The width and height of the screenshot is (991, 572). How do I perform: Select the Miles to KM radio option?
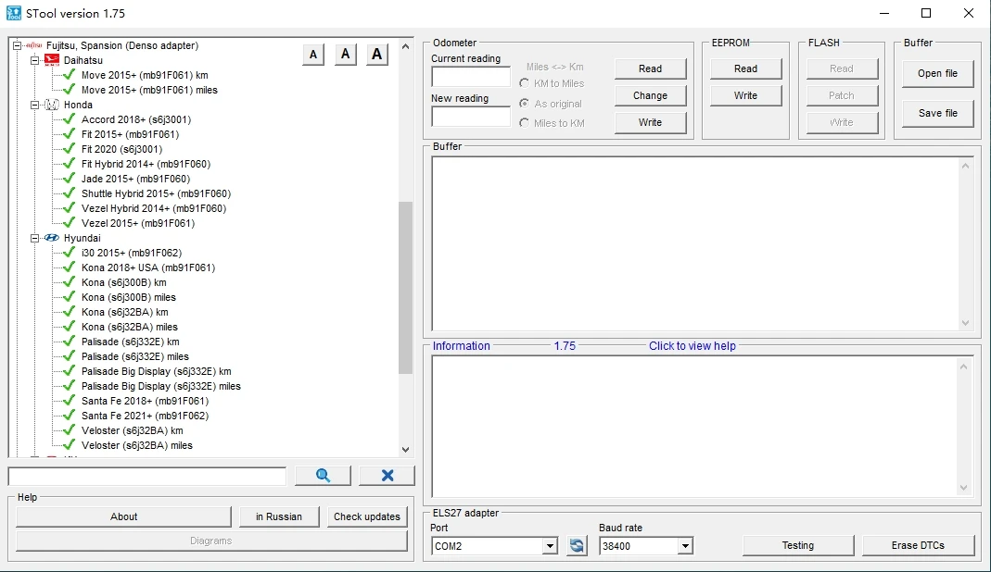(x=525, y=123)
